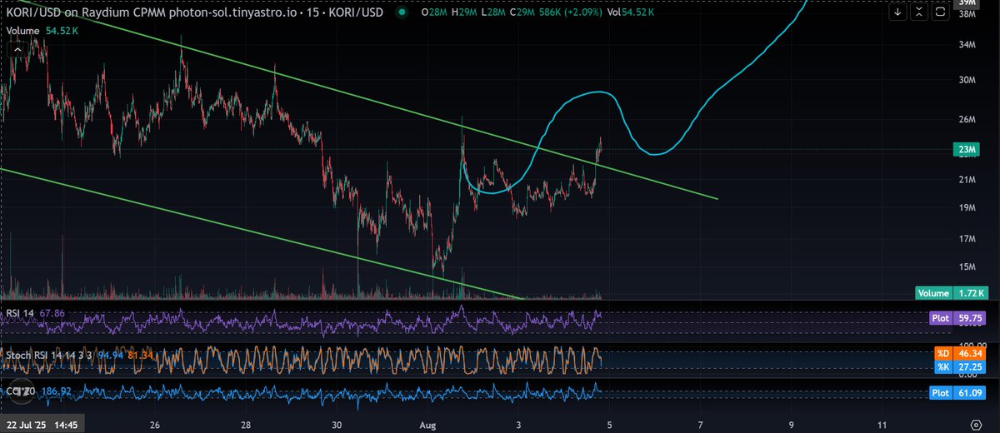Select the Stoch RSI 14 14 3 3 legend

click(48, 357)
